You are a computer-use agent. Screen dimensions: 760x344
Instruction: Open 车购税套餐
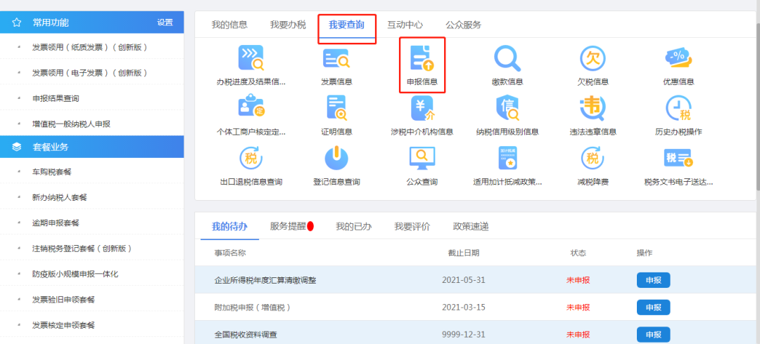[x=52, y=172]
